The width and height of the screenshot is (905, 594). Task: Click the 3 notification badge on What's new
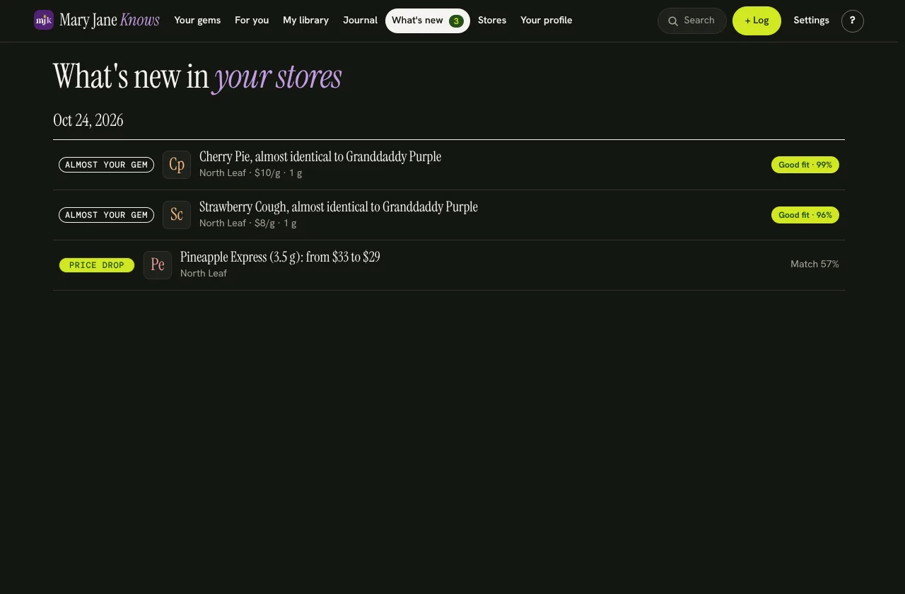456,21
